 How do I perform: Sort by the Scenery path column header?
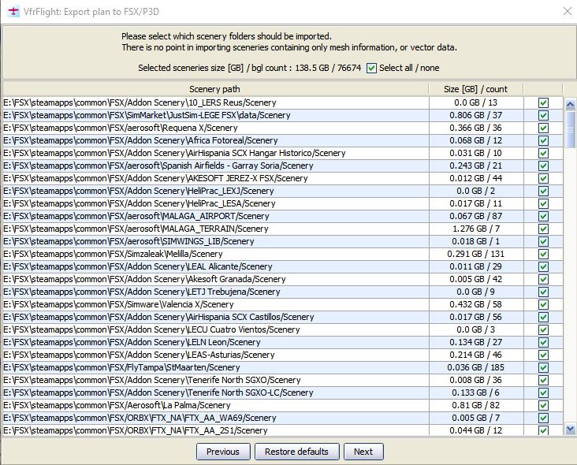pos(215,89)
